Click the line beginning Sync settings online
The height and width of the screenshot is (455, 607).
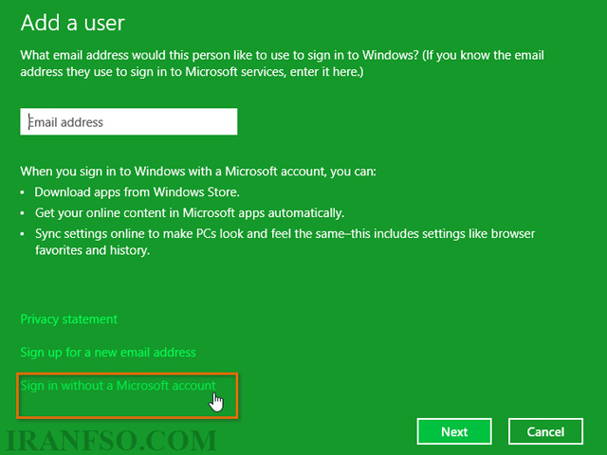coord(285,243)
